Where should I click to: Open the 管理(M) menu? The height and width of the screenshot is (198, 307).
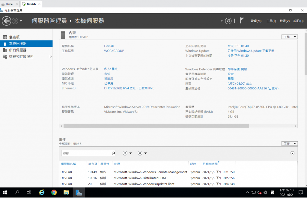pos(256,21)
